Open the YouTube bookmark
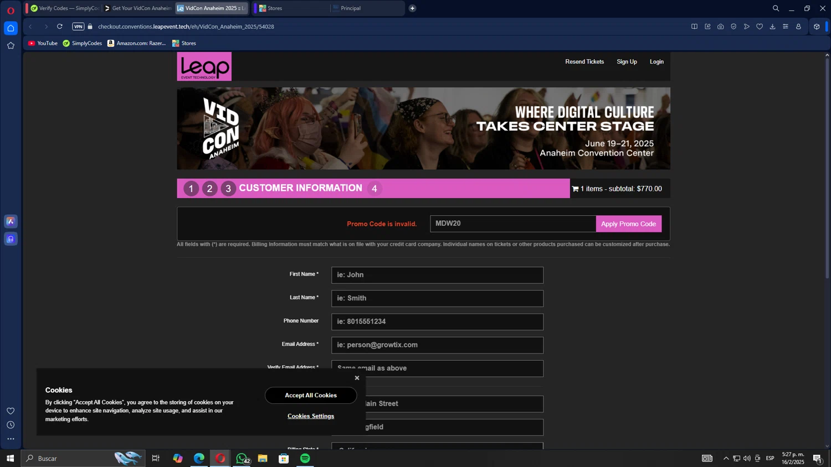Image resolution: width=831 pixels, height=467 pixels. pos(43,43)
